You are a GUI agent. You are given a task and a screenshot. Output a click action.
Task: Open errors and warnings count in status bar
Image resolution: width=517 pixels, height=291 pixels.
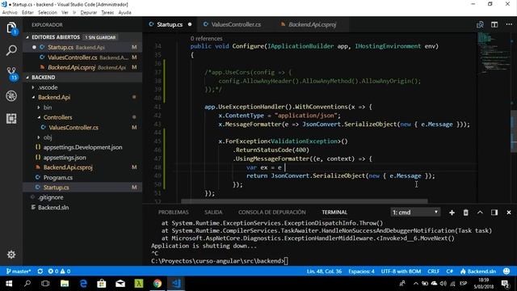[x=59, y=272]
